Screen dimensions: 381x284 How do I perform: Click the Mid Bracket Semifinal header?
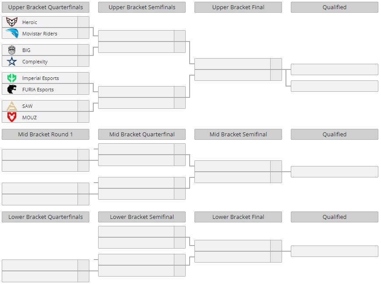tap(238, 135)
